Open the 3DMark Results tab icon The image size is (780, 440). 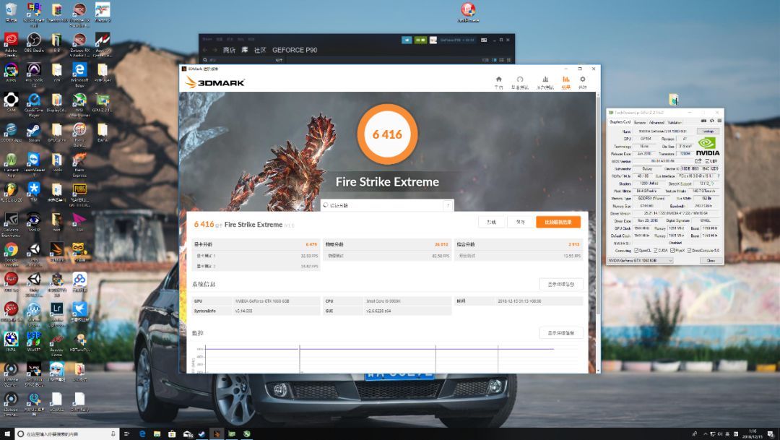[565, 79]
